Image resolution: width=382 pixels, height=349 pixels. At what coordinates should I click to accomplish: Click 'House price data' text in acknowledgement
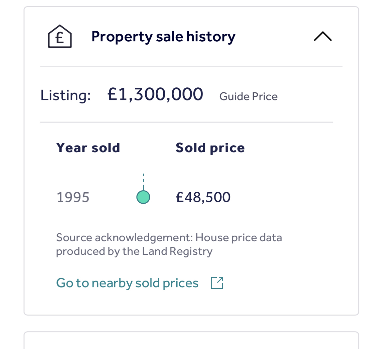point(239,238)
